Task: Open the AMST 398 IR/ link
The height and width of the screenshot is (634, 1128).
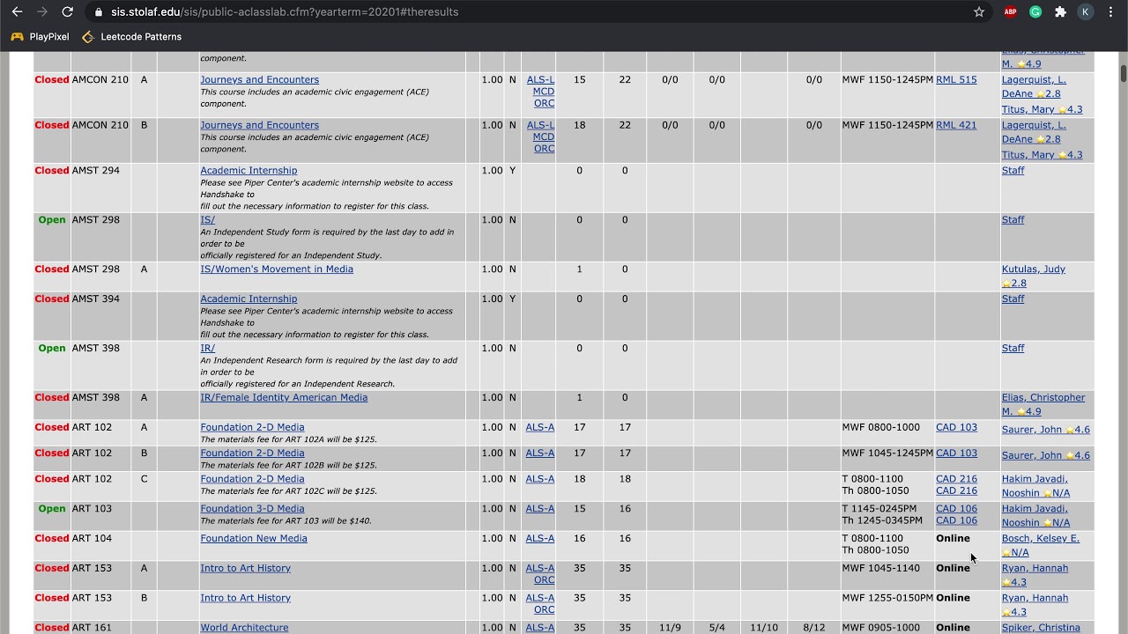Action: pyautogui.click(x=207, y=349)
